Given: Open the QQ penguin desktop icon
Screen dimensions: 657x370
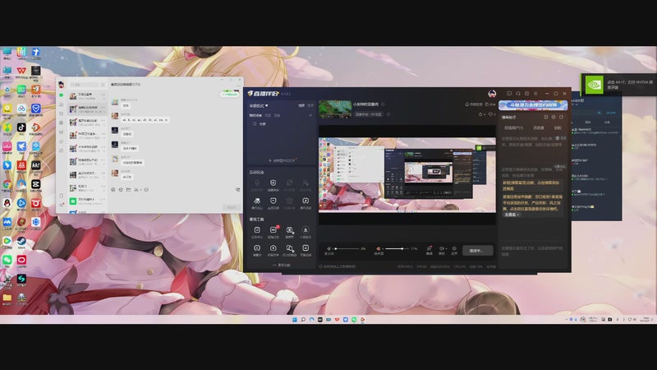Looking at the screenshot, I should pos(7,203).
